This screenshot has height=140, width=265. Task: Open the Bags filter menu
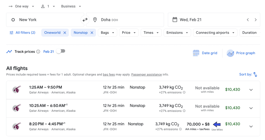(107, 33)
